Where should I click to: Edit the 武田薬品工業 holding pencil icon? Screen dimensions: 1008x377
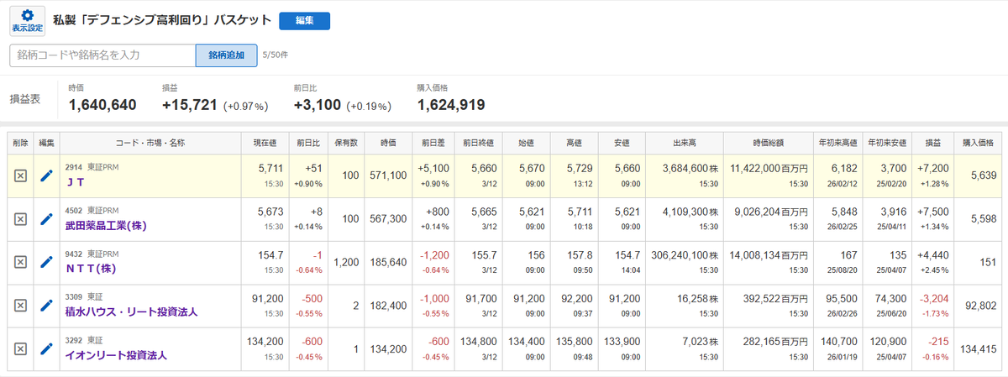tap(47, 218)
